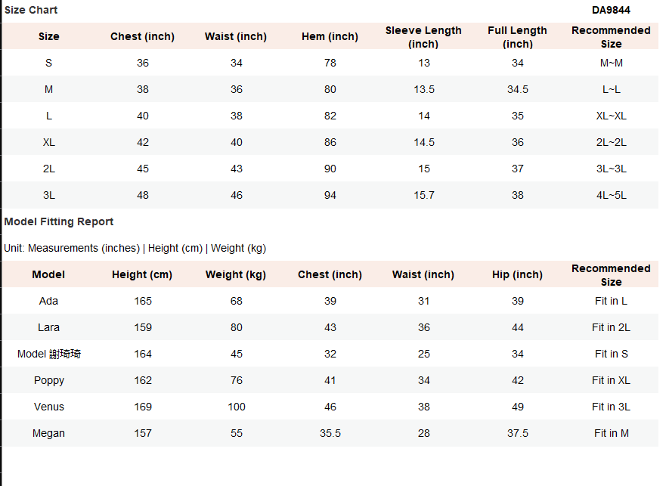
Task: Click model name Lara
Action: pos(48,327)
